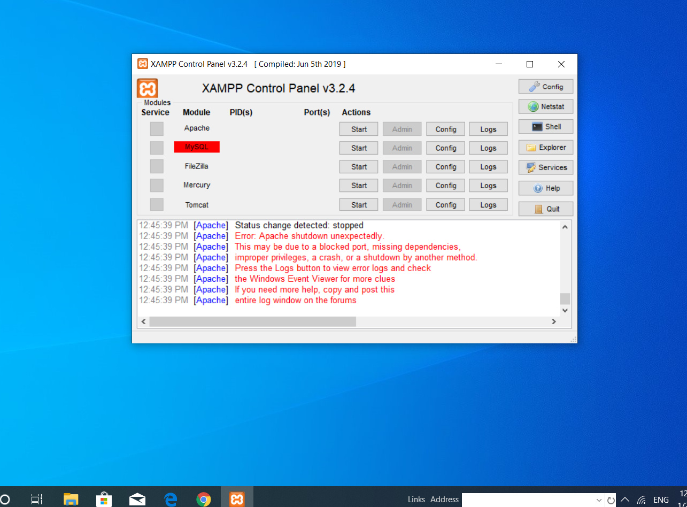
Task: Open Explorer folder button in XAMPP
Action: tap(545, 148)
